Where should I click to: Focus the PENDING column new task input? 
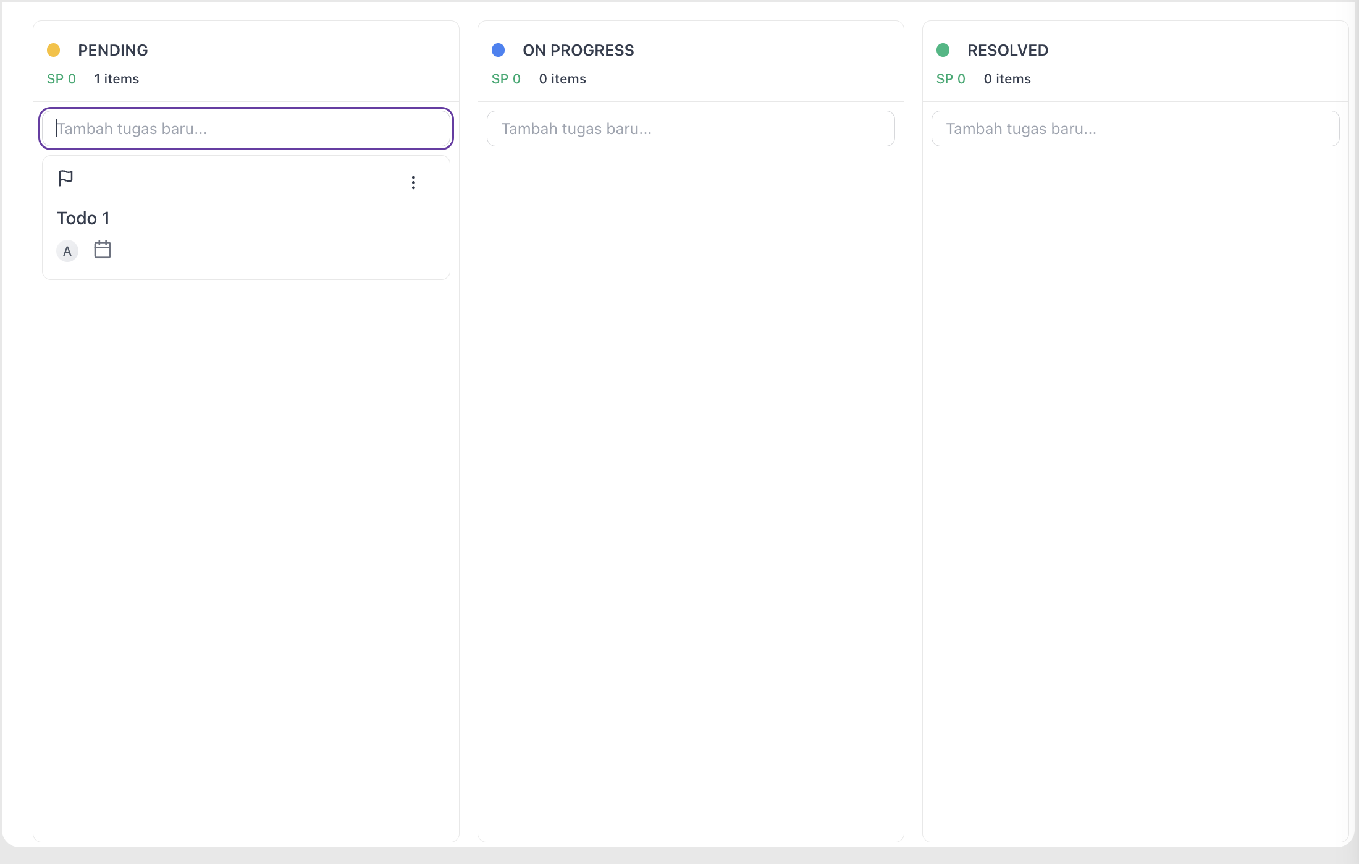click(246, 129)
